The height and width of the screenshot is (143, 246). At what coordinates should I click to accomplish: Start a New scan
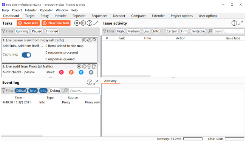click(28, 23)
